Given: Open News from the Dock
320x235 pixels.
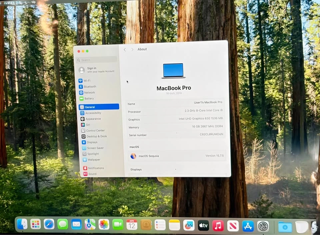Looking at the screenshot, I should pyautogui.click(x=233, y=226).
